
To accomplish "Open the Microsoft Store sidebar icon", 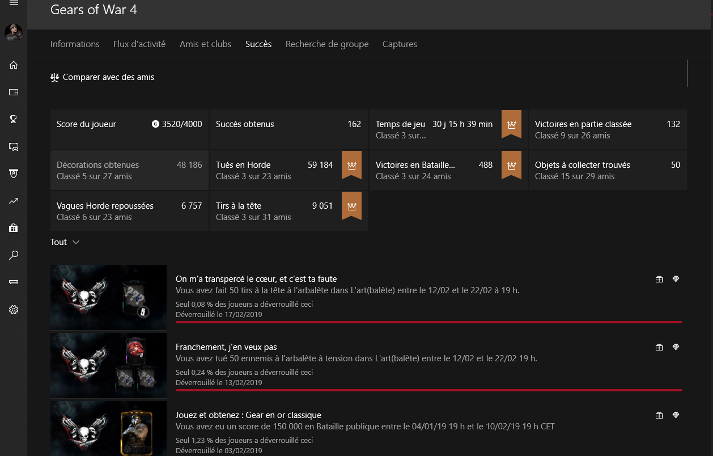I will coord(14,228).
